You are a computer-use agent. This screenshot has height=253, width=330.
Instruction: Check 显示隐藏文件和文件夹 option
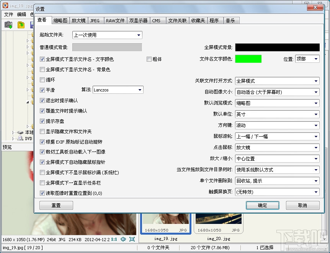tap(42, 131)
